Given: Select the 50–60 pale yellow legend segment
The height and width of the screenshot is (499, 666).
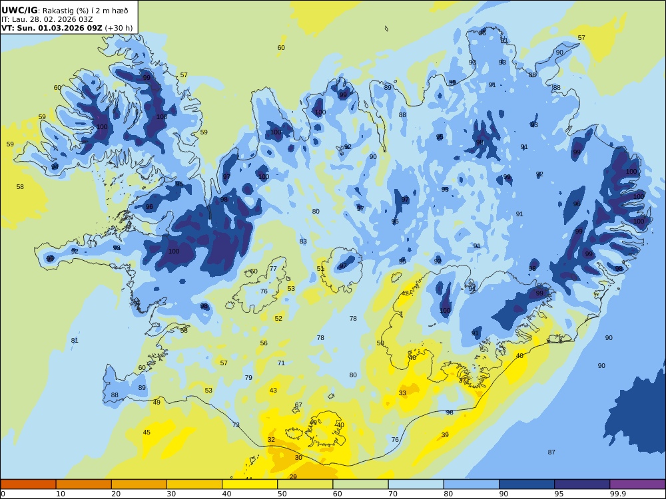Looking at the screenshot, I should [306, 484].
